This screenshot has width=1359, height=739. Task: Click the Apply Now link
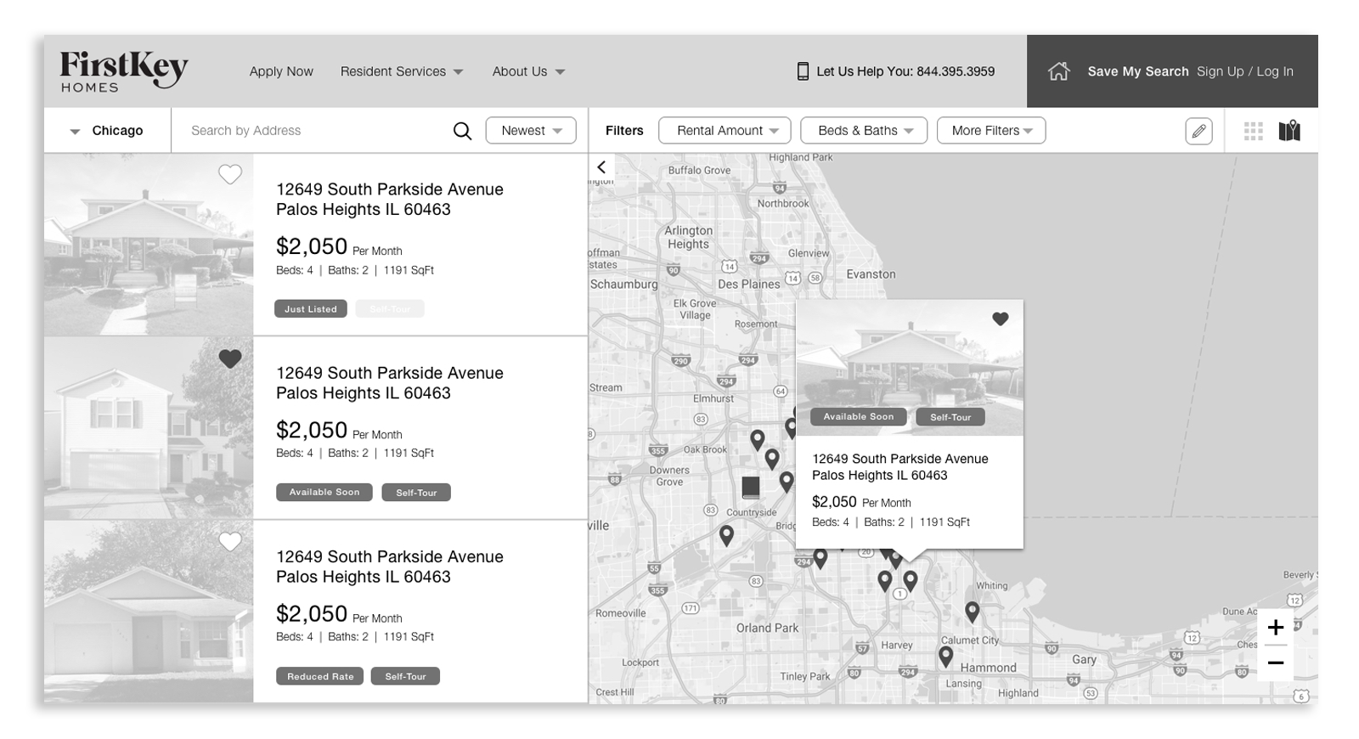pyautogui.click(x=281, y=71)
